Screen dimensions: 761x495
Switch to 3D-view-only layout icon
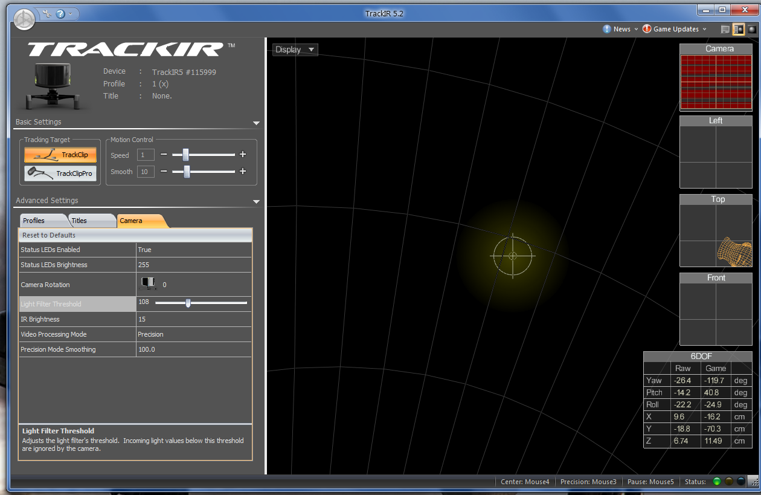[x=751, y=29]
